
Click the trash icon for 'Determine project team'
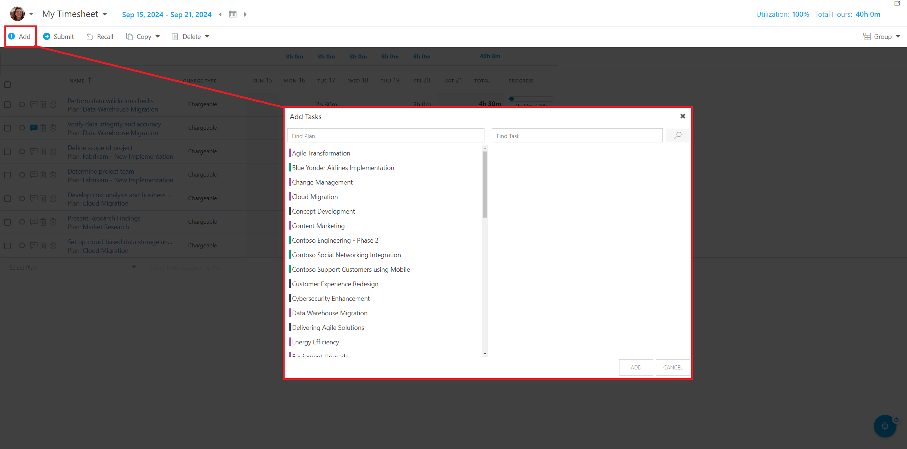(43, 175)
